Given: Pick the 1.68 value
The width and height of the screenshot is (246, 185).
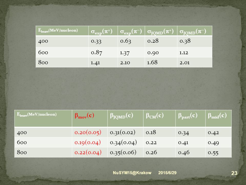Looking at the screenshot, I should tap(152, 62).
